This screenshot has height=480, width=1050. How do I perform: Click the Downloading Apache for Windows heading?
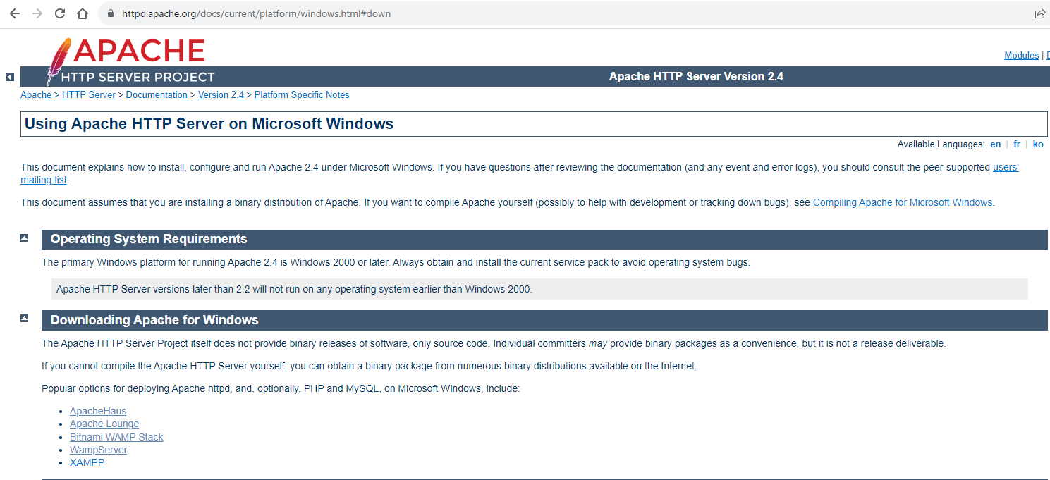click(154, 320)
